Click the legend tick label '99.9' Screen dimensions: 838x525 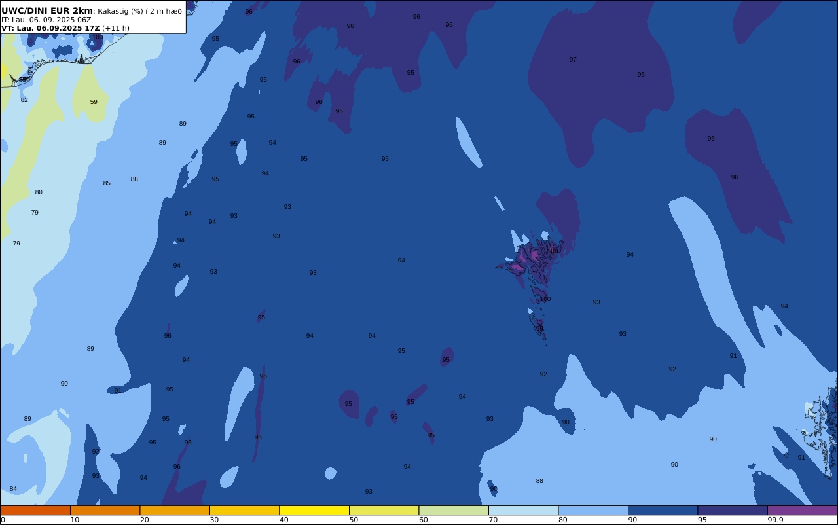click(x=776, y=520)
